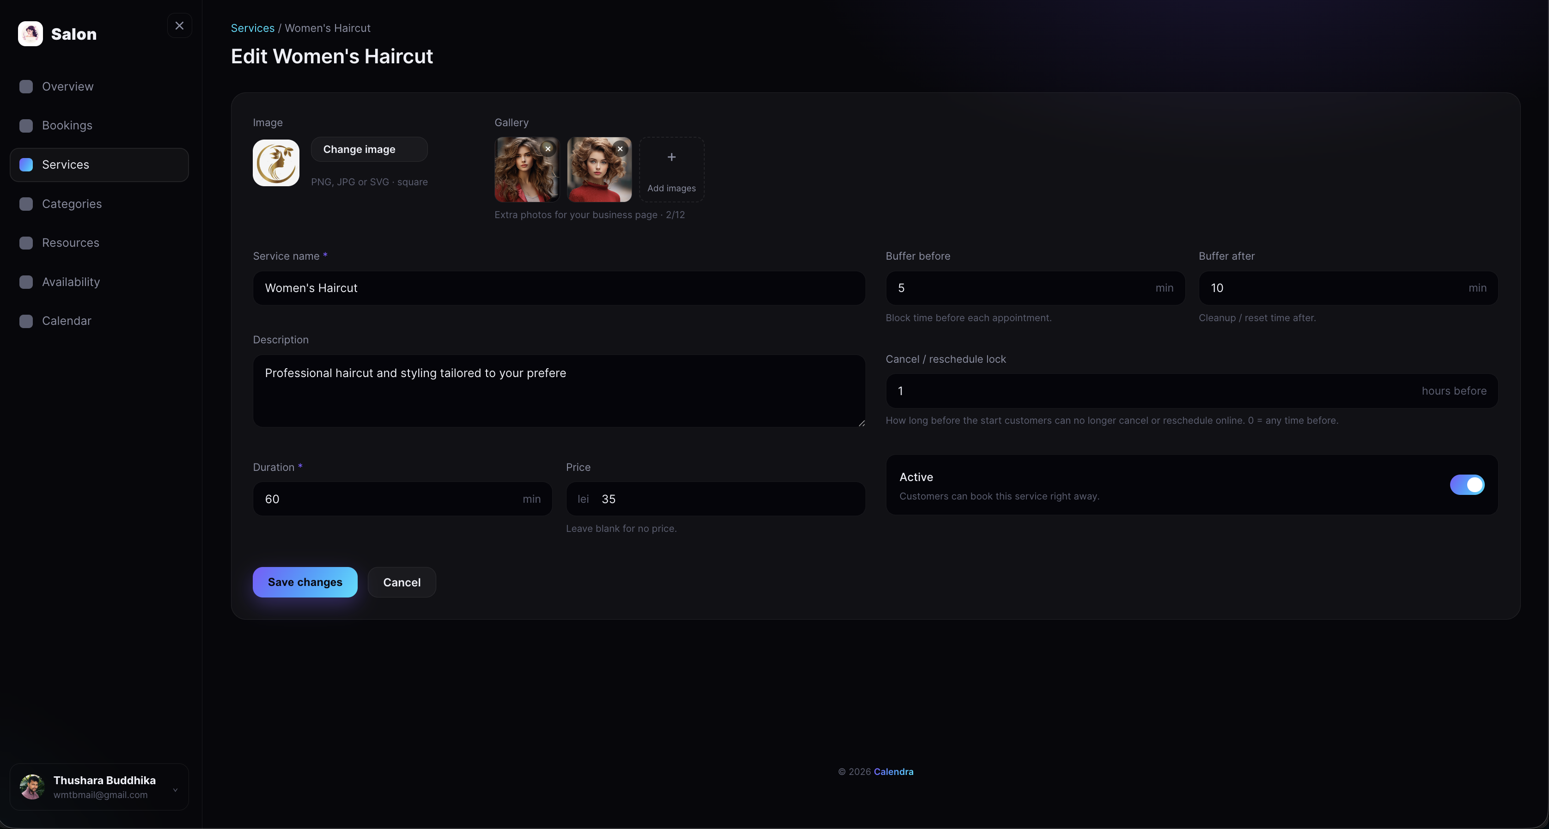
Task: Click the Availability square icon
Action: (x=26, y=282)
